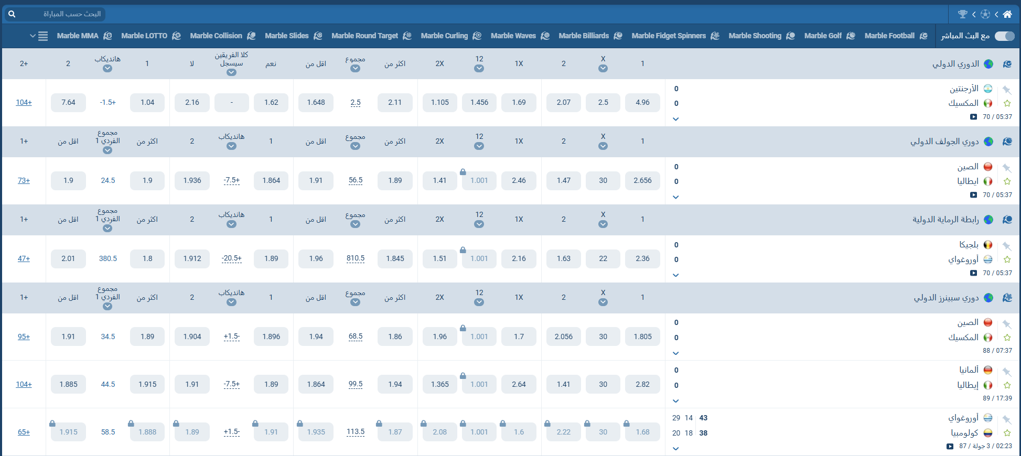The height and width of the screenshot is (456, 1021).
Task: Click the trophy icon in breadcrumb
Action: tap(963, 14)
